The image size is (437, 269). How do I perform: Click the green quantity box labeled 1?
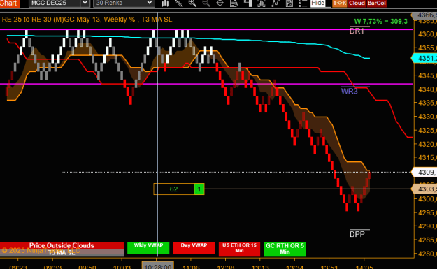(x=199, y=189)
